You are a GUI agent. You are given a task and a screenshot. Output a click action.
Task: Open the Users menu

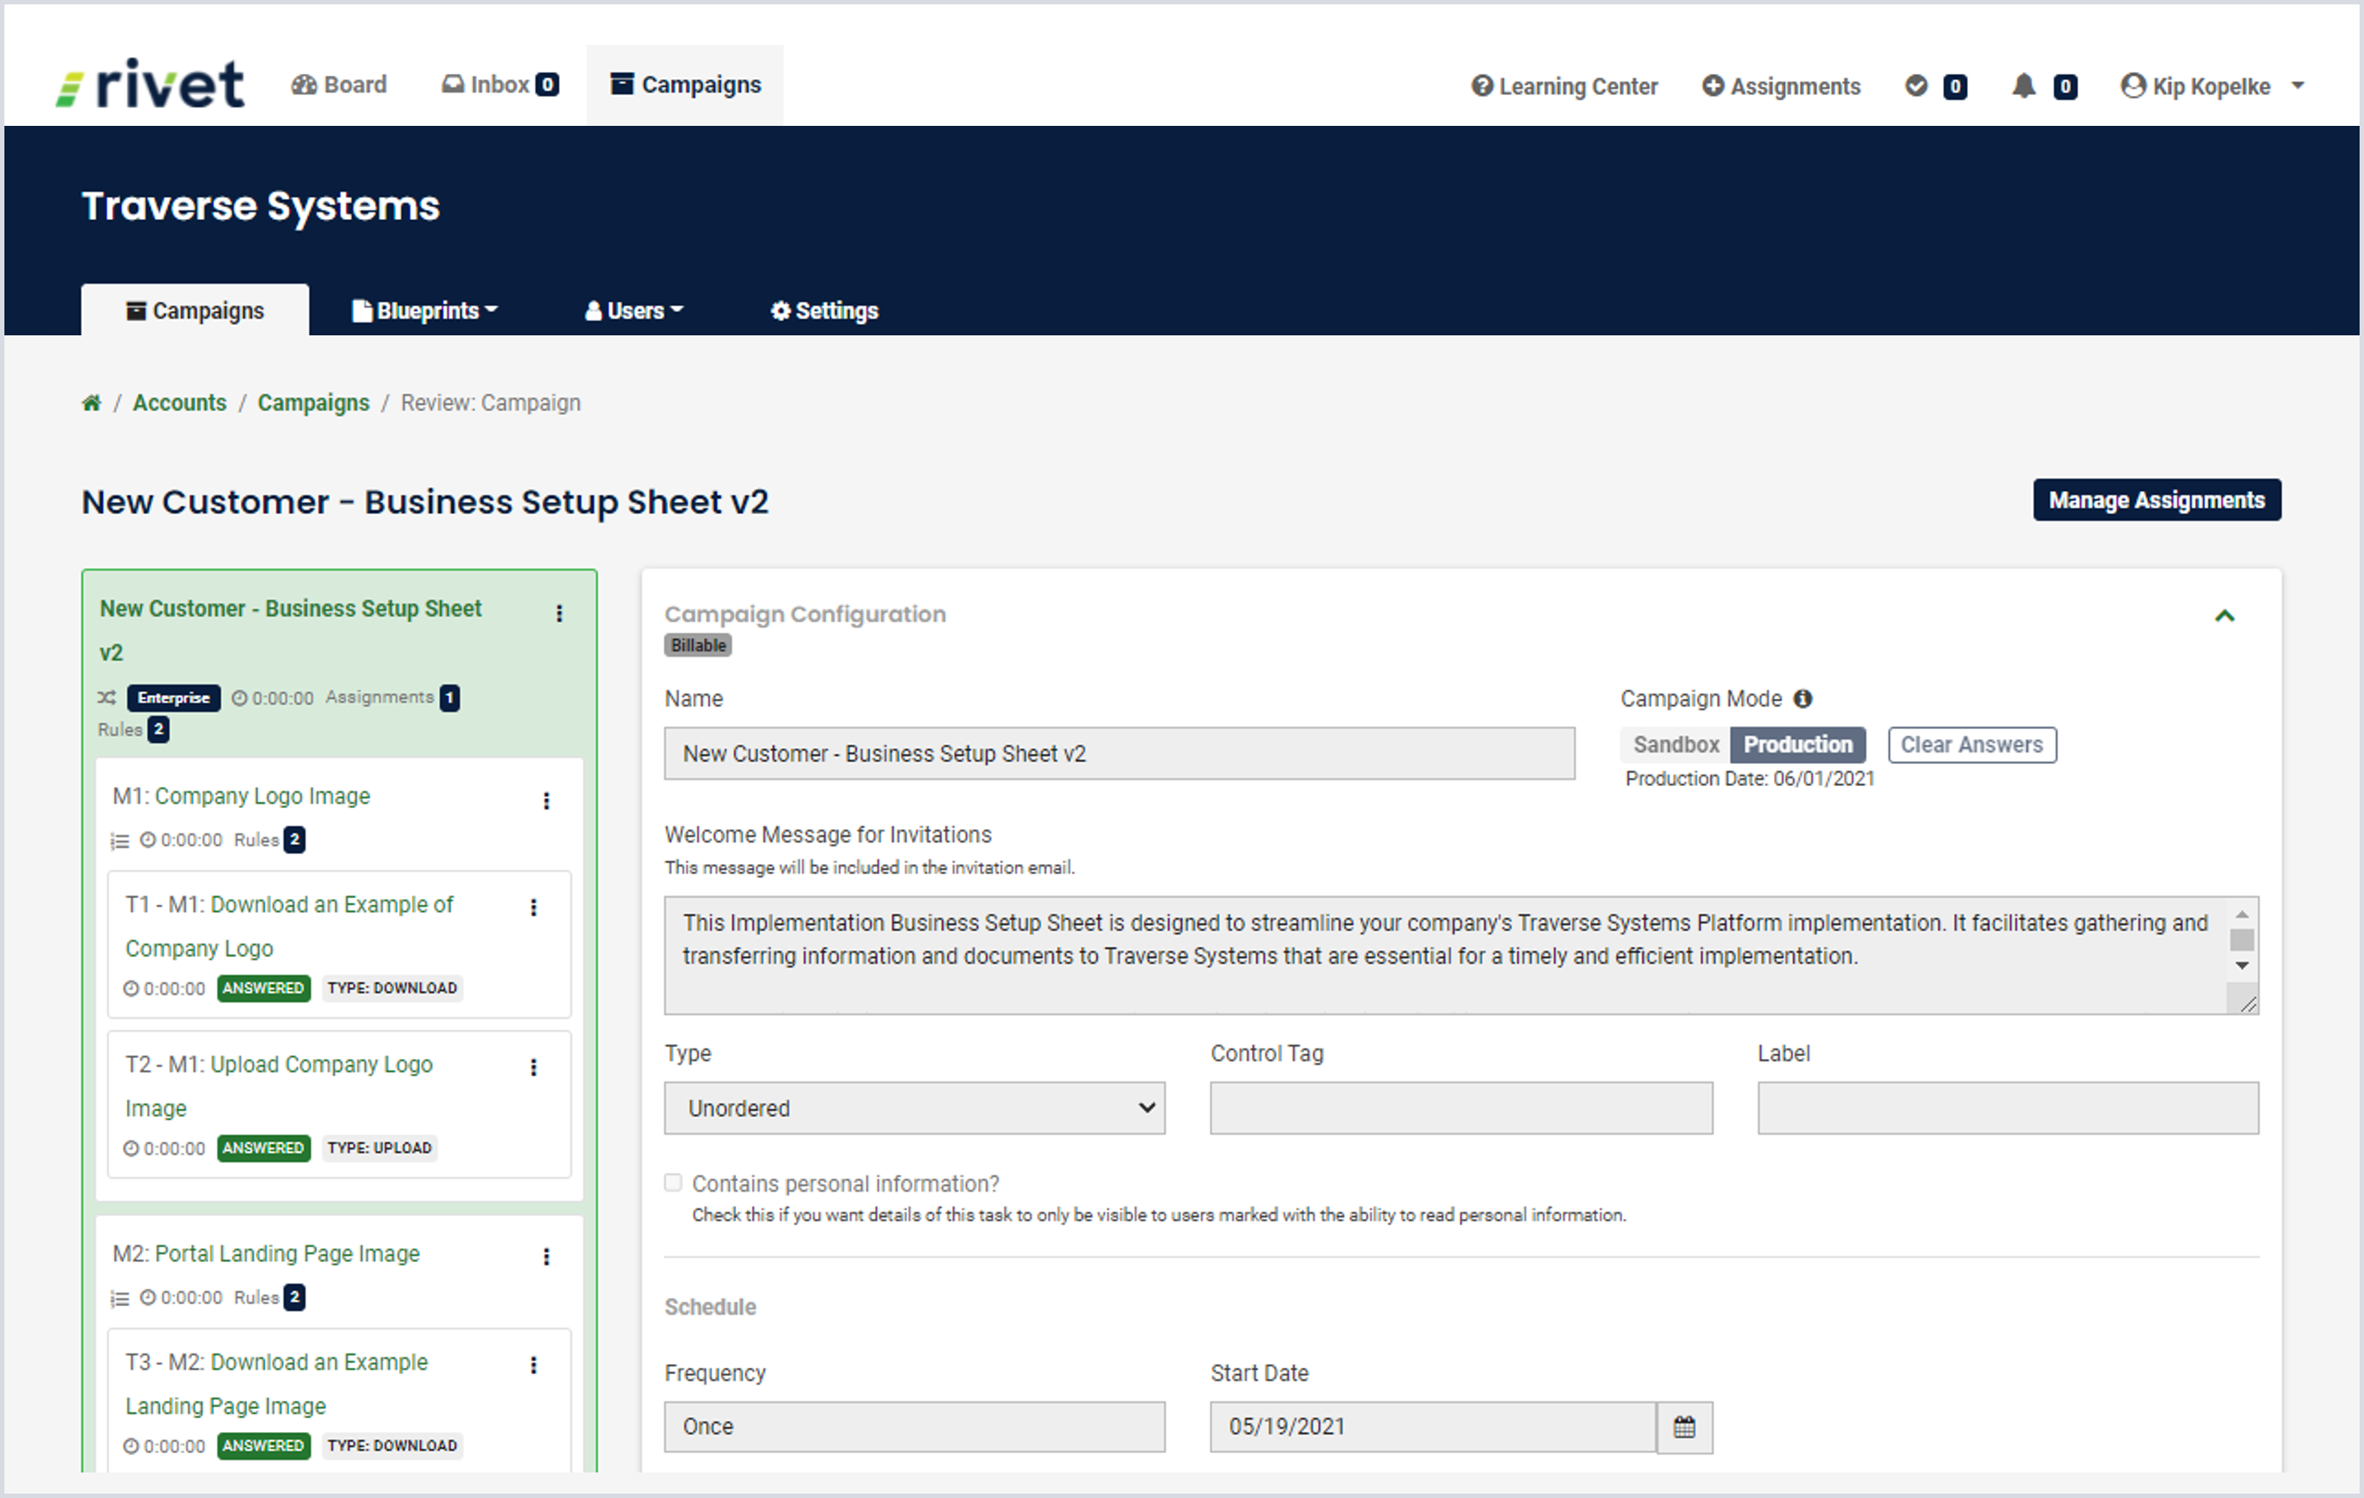pyautogui.click(x=633, y=310)
